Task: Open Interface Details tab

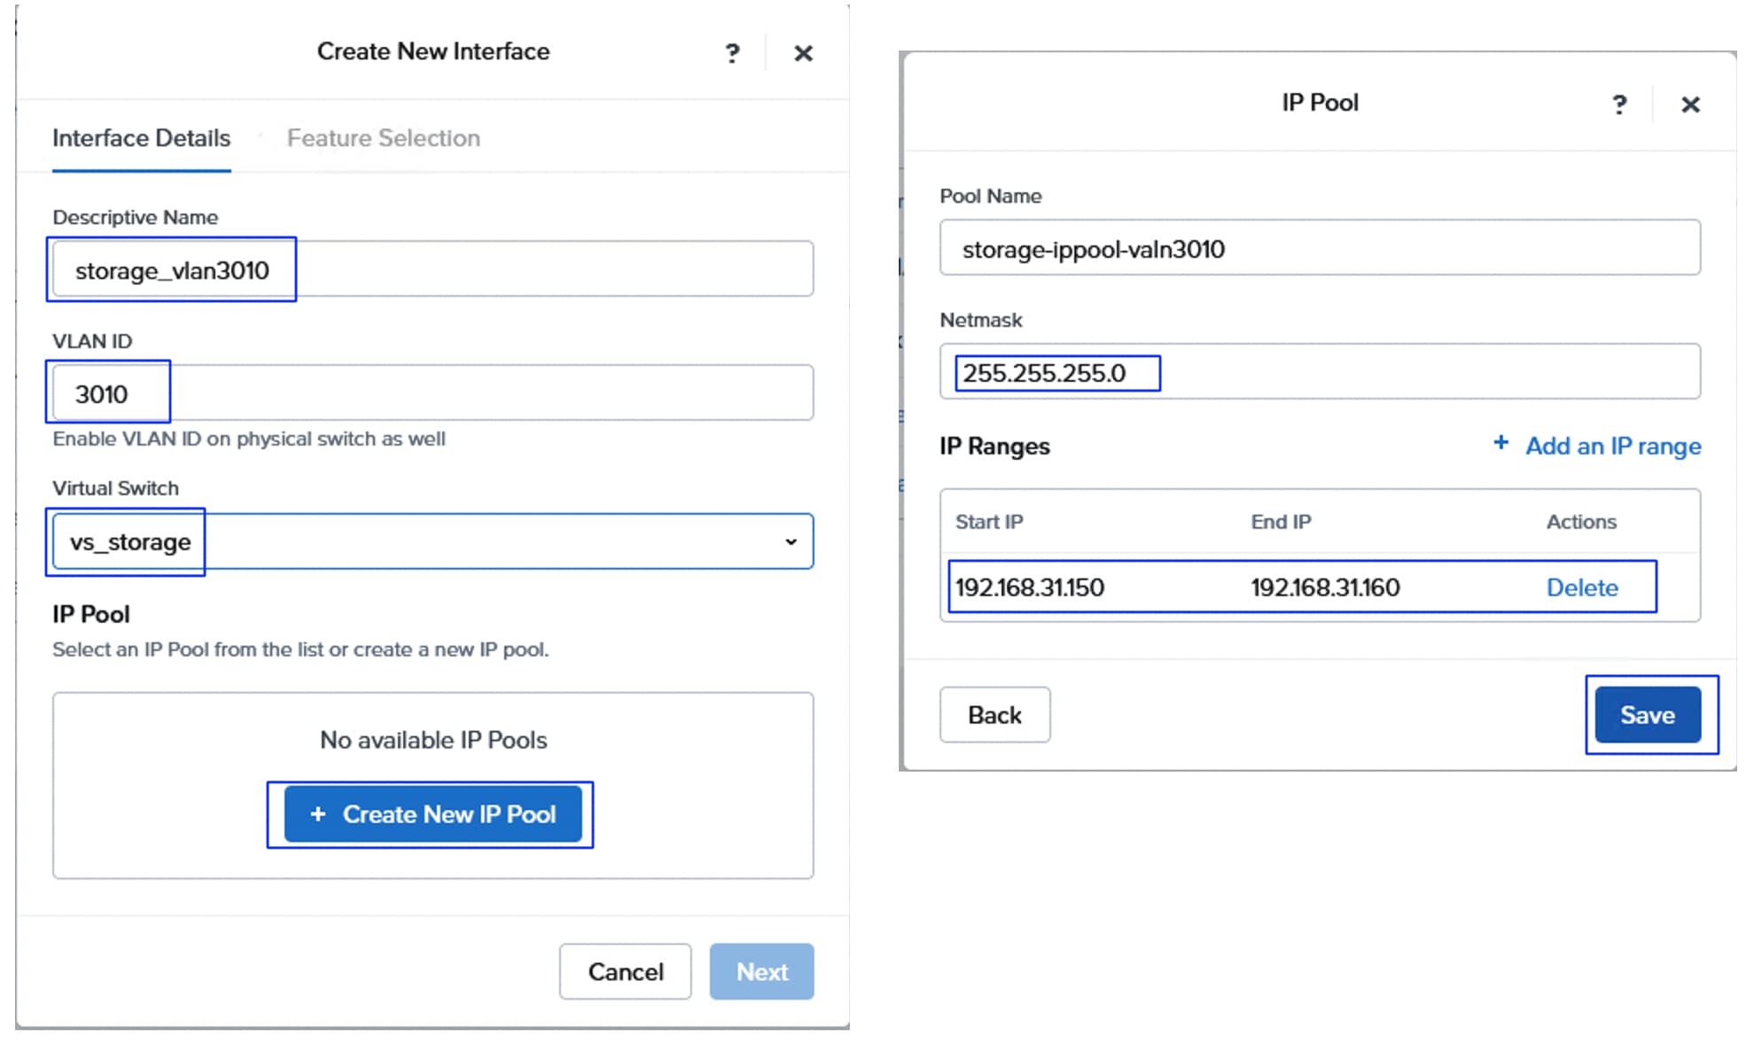Action: click(x=141, y=138)
